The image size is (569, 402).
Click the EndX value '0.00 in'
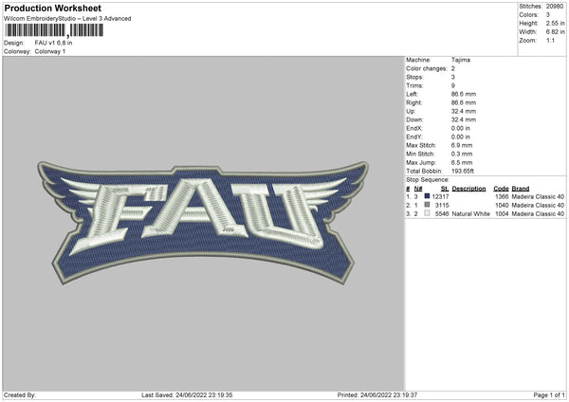pos(461,128)
